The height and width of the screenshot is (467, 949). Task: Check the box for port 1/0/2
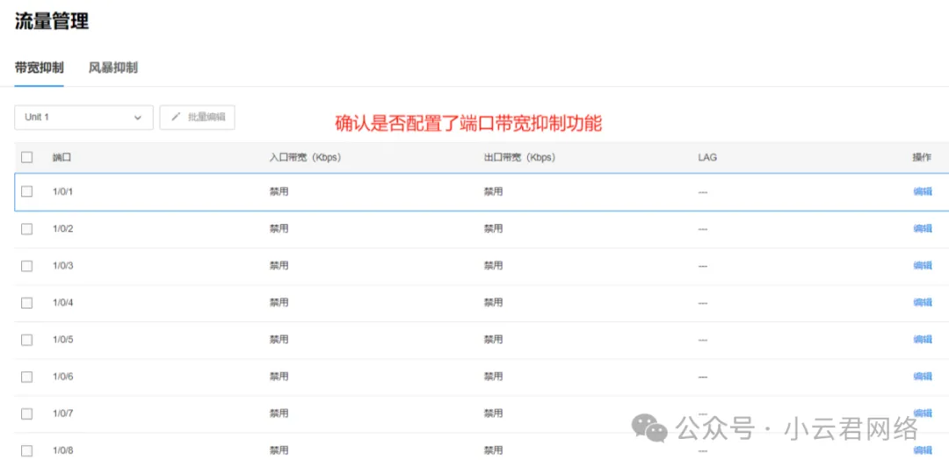(x=26, y=228)
